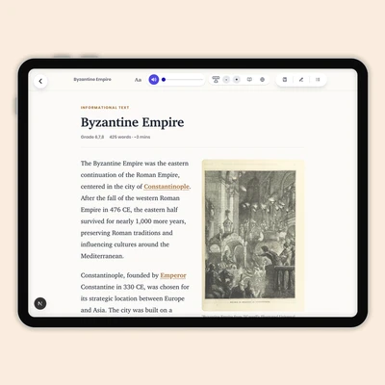
Task: Click the globe translate icon
Action: tap(262, 80)
